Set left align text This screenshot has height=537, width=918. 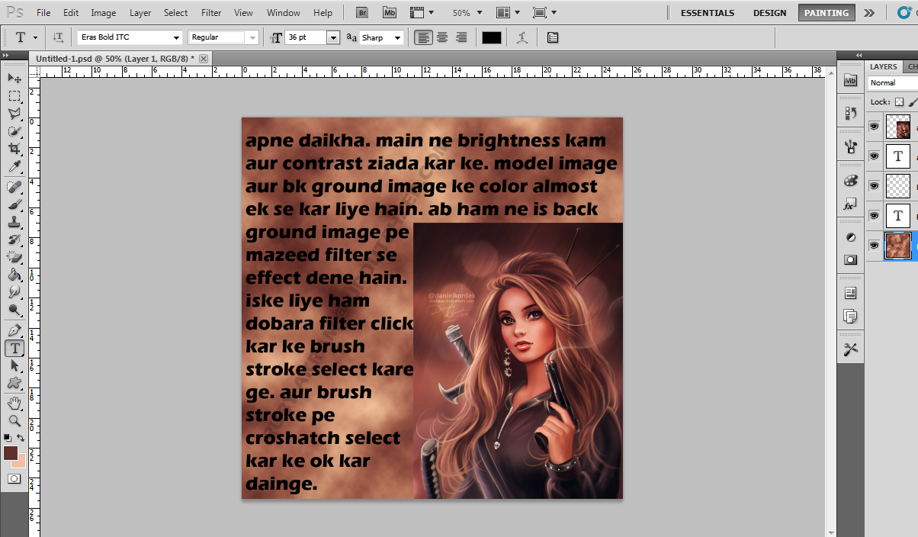(424, 37)
